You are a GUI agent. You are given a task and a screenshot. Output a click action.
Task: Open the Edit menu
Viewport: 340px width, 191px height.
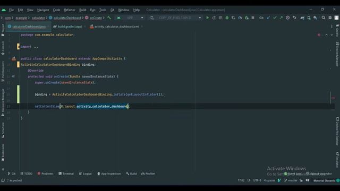20,10
